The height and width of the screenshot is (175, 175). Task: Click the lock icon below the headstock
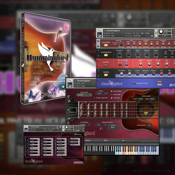tap(68, 123)
